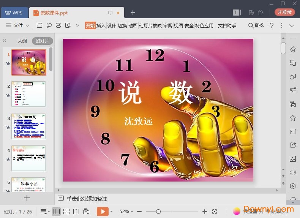300x218 pixels.
Task: Open help question mark icon
Action: click(x=272, y=25)
